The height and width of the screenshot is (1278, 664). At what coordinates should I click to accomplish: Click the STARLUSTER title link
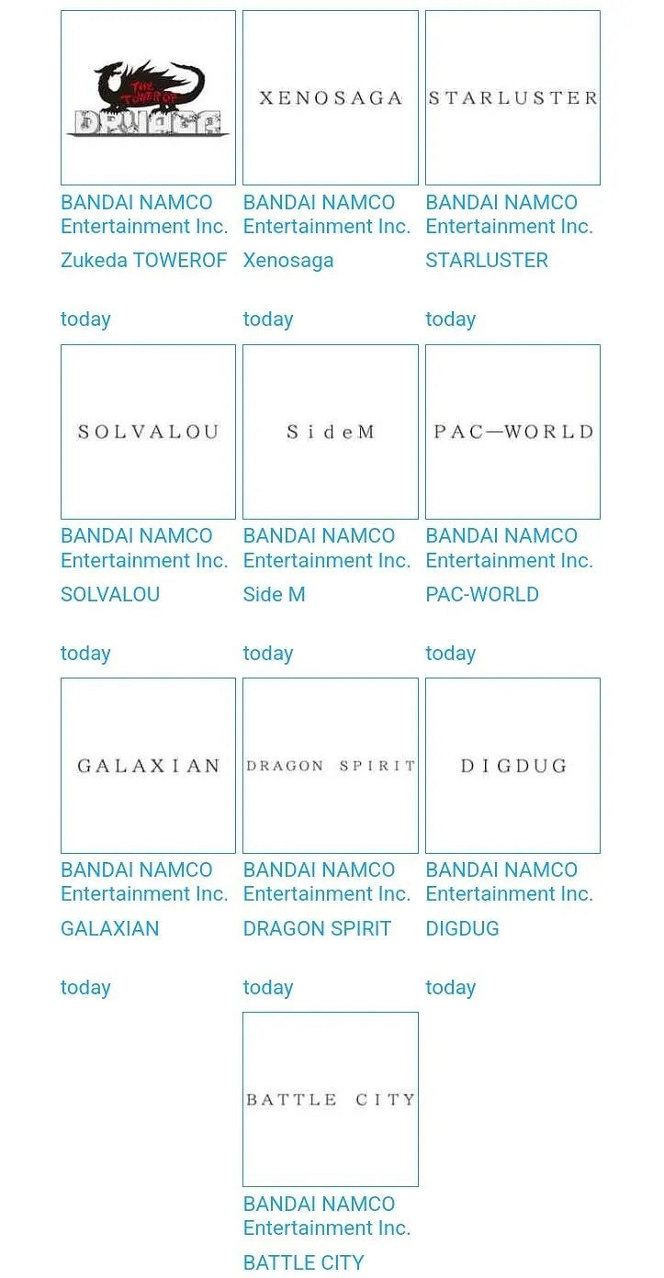pos(487,261)
